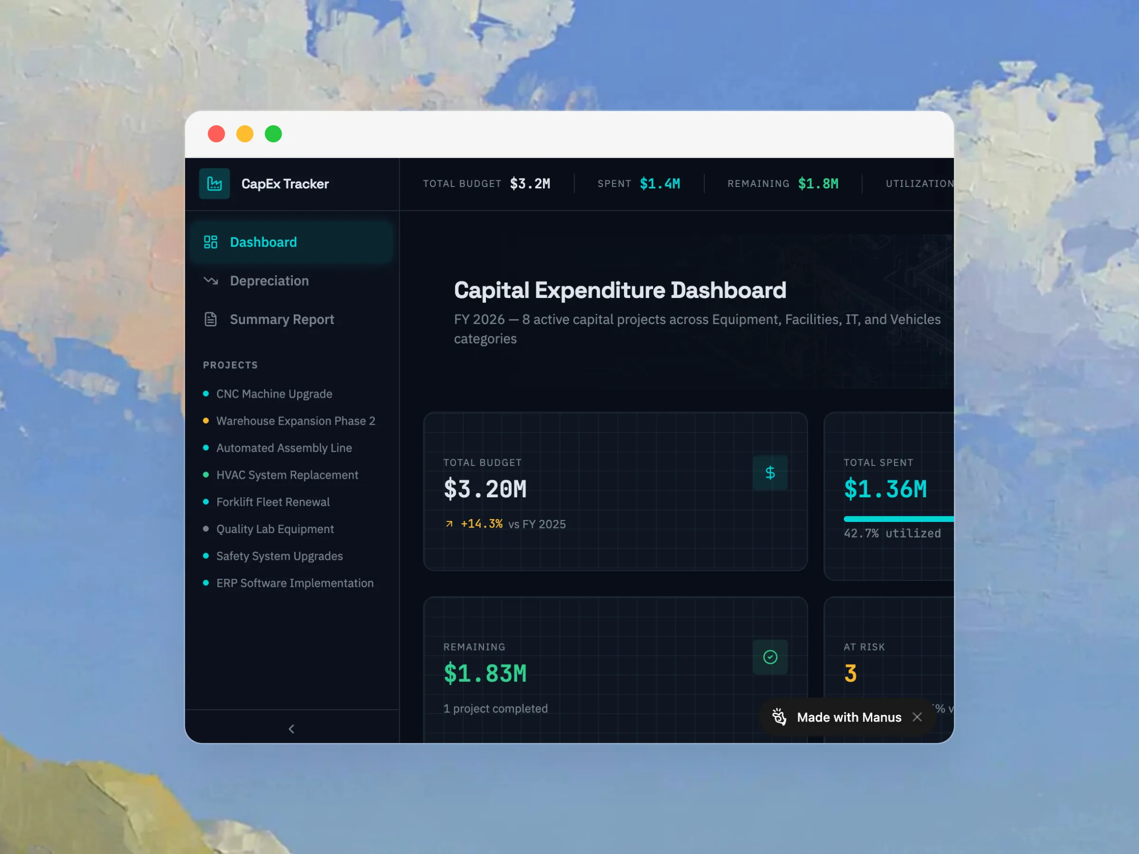1139x854 pixels.
Task: Click the Dashboard grid icon
Action: pos(211,242)
